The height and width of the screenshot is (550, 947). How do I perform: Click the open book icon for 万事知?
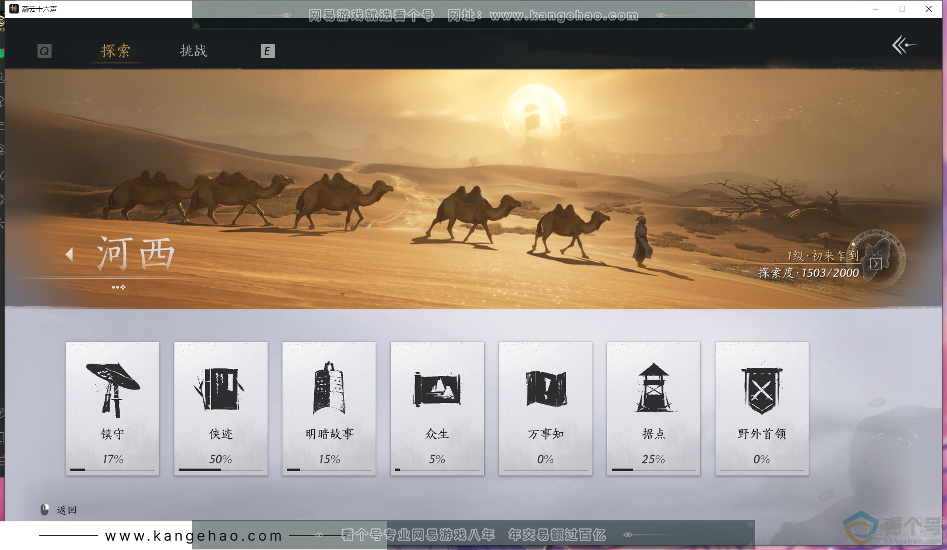[x=546, y=389]
